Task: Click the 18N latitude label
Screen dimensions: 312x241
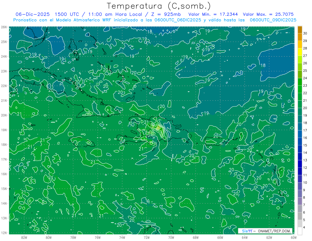Action: point(4,145)
